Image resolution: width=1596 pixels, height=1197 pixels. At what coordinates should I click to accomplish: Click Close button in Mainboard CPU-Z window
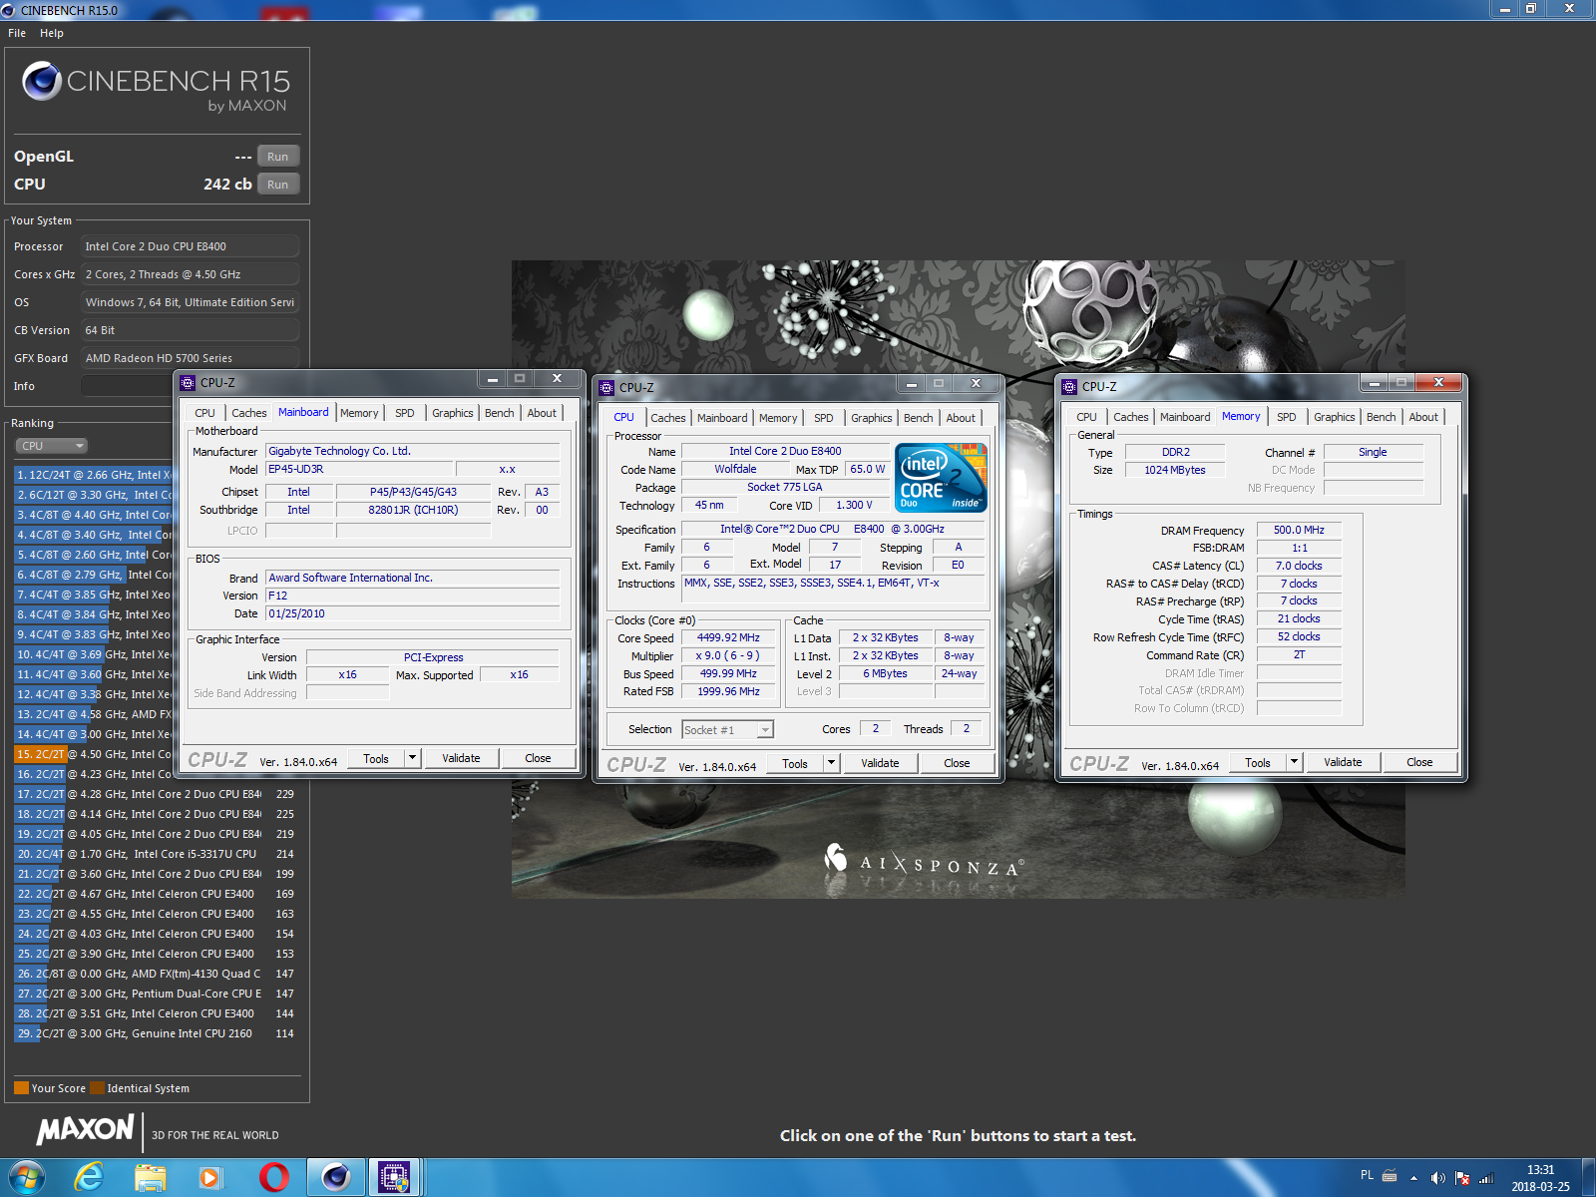pyautogui.click(x=538, y=758)
